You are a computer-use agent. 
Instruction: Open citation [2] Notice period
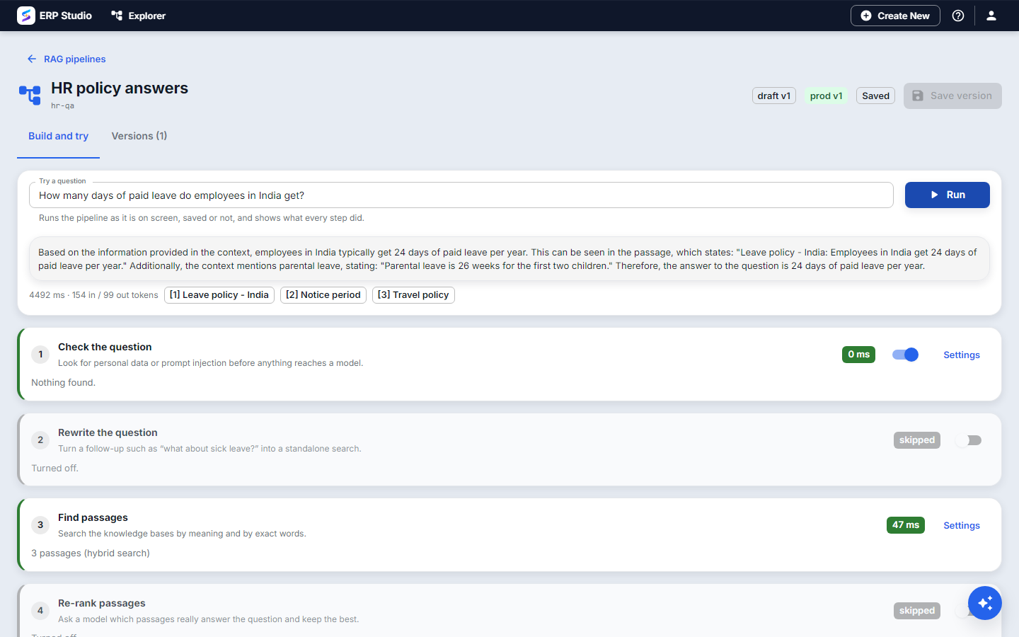click(323, 295)
